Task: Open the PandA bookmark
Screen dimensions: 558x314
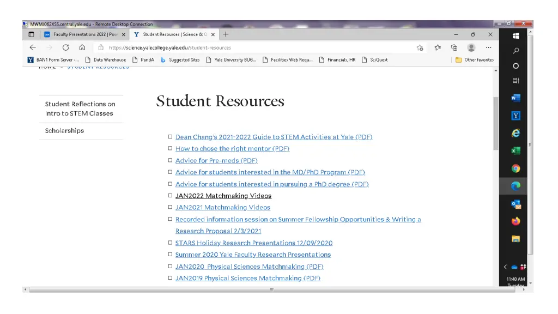Action: point(143,60)
